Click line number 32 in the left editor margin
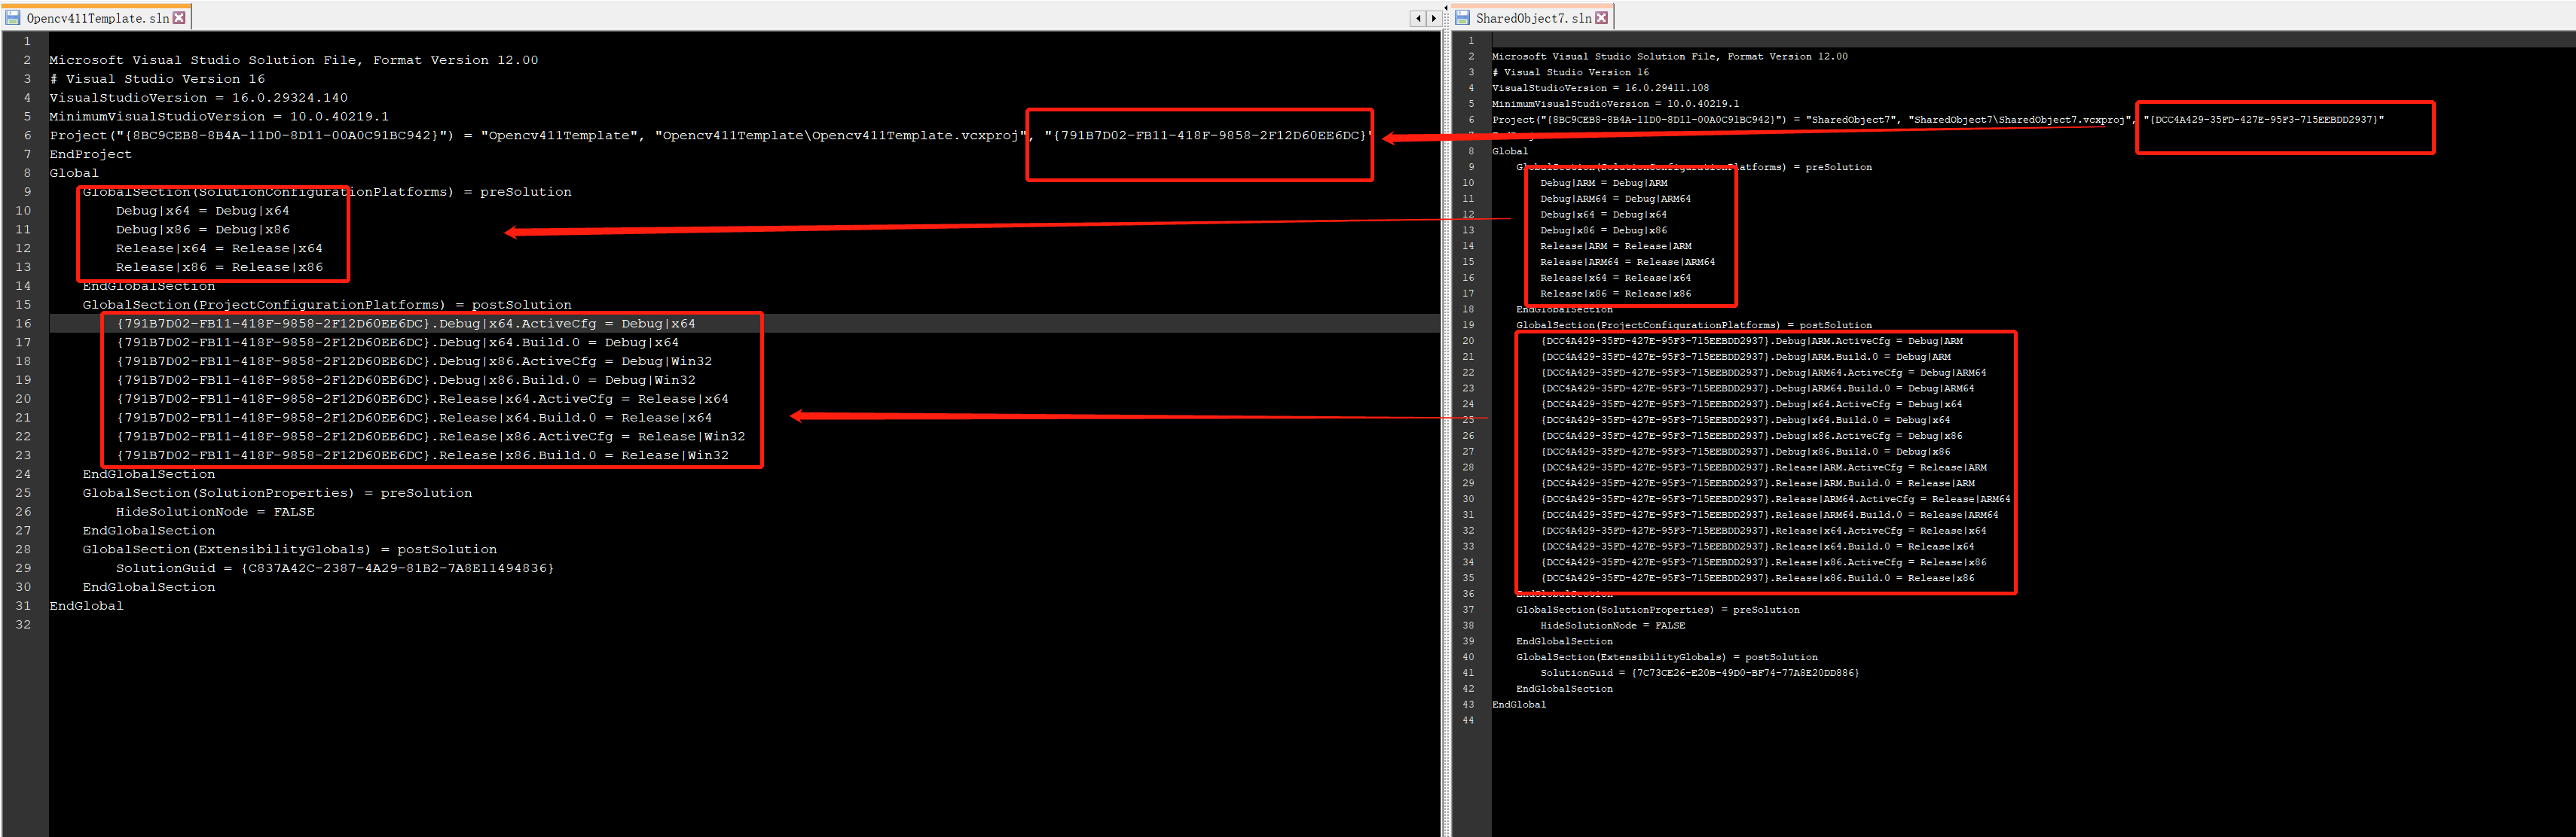Screen dimensions: 2576x837 pos(23,625)
